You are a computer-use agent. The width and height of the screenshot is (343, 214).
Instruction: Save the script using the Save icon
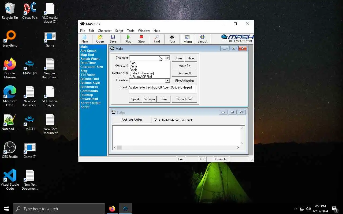[113, 39]
